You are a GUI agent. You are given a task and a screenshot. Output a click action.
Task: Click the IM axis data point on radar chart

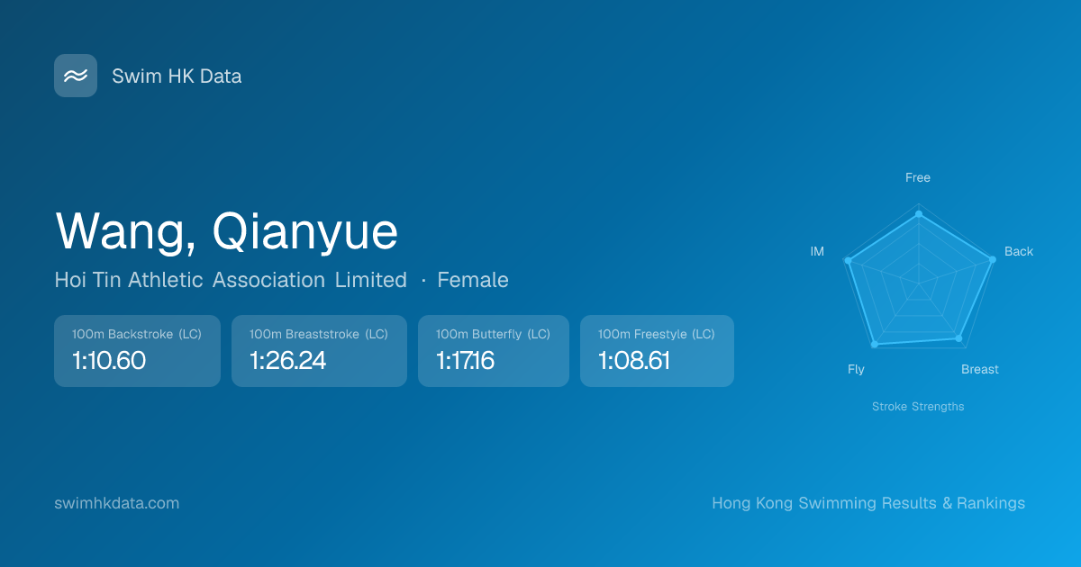click(x=848, y=261)
